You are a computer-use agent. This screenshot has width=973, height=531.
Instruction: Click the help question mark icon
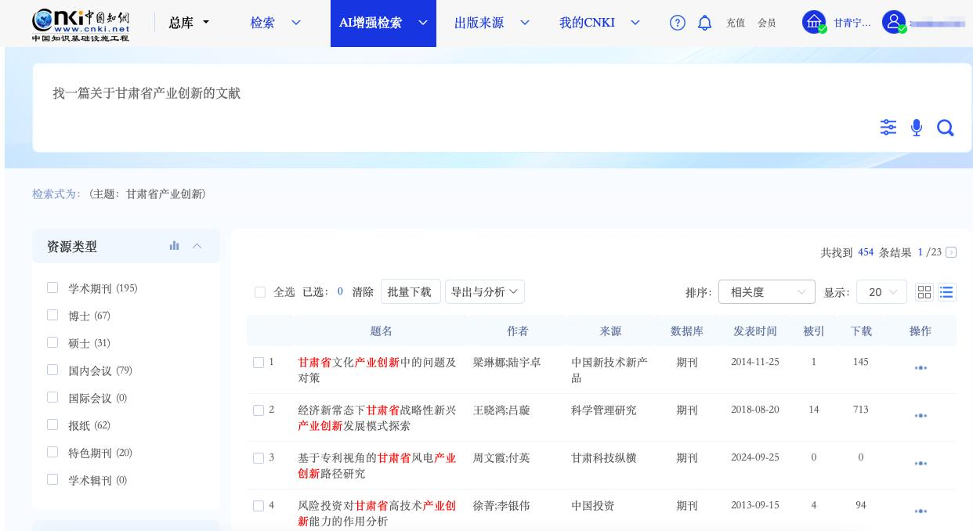coord(678,23)
